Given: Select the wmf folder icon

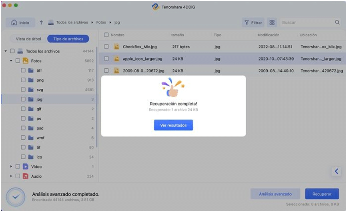Looking at the screenshot, I should [31, 138].
